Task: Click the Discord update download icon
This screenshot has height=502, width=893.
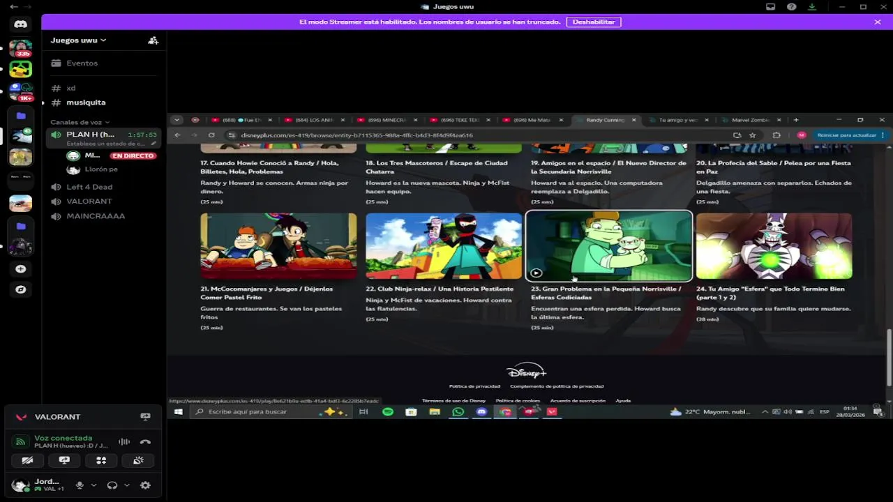Action: [x=812, y=6]
